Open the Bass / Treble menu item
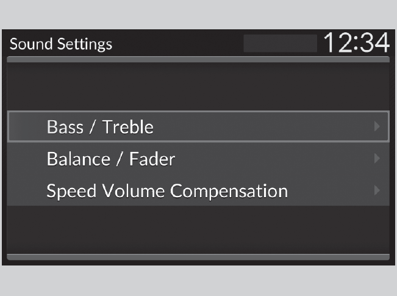397x296 pixels. pos(198,127)
